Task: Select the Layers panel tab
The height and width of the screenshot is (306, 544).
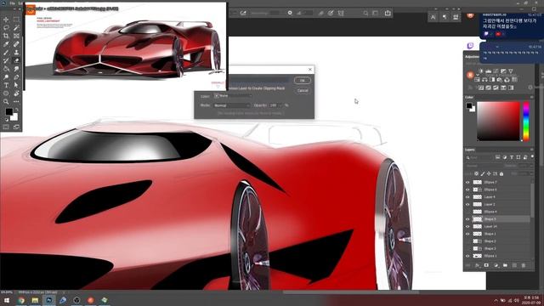Action: coord(469,150)
